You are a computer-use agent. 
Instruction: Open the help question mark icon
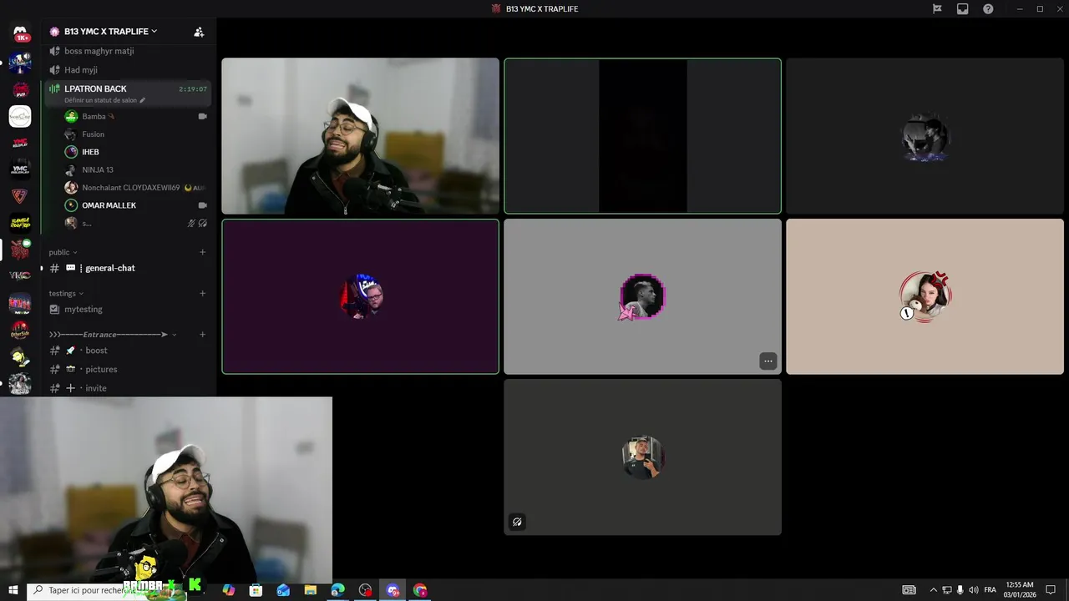(988, 9)
